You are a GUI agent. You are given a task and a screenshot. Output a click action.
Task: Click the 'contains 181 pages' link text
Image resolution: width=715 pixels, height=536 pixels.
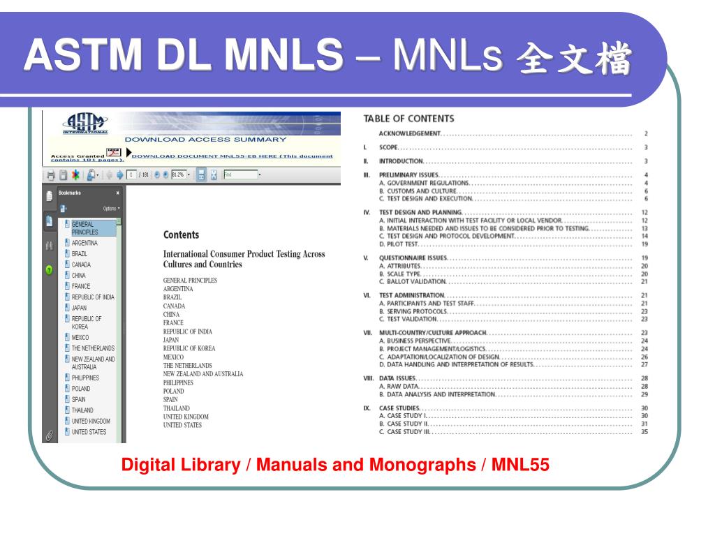click(87, 161)
